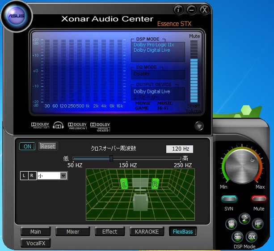
Task: Select the R speaker box
Action: point(32,176)
